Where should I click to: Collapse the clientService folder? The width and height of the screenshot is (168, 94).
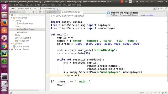11,18
